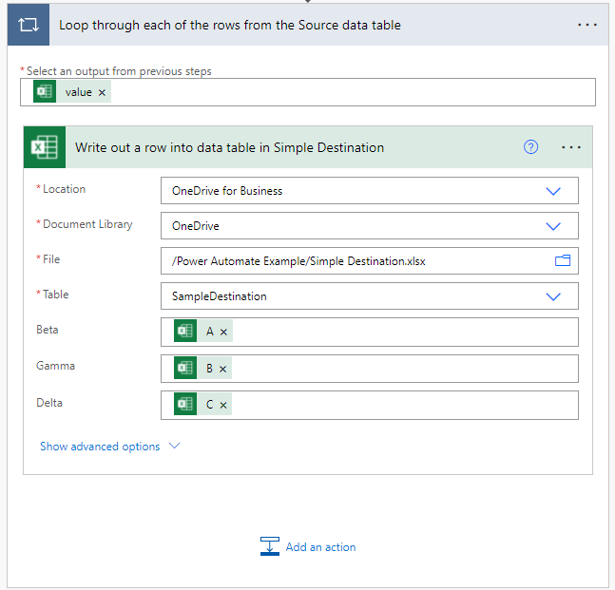Click the large Excel icon on the Write out a row card
The image size is (615, 590).
45,147
